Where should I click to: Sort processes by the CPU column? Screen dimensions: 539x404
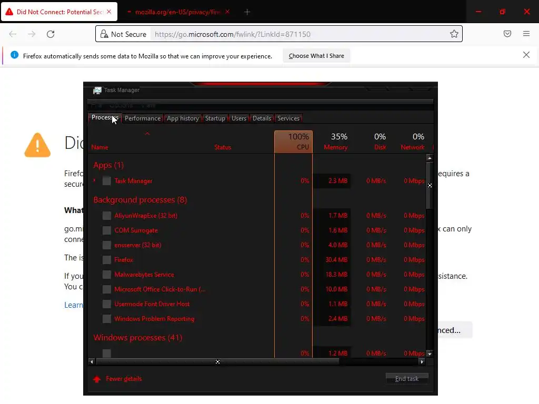pyautogui.click(x=293, y=142)
